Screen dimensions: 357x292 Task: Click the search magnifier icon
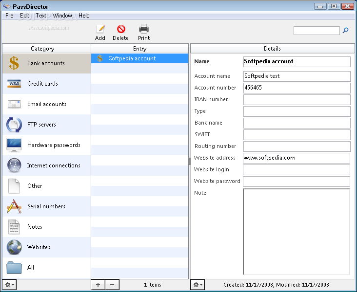tap(345, 30)
